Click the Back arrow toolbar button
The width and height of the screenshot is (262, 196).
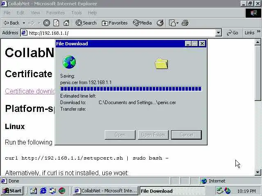11,23
